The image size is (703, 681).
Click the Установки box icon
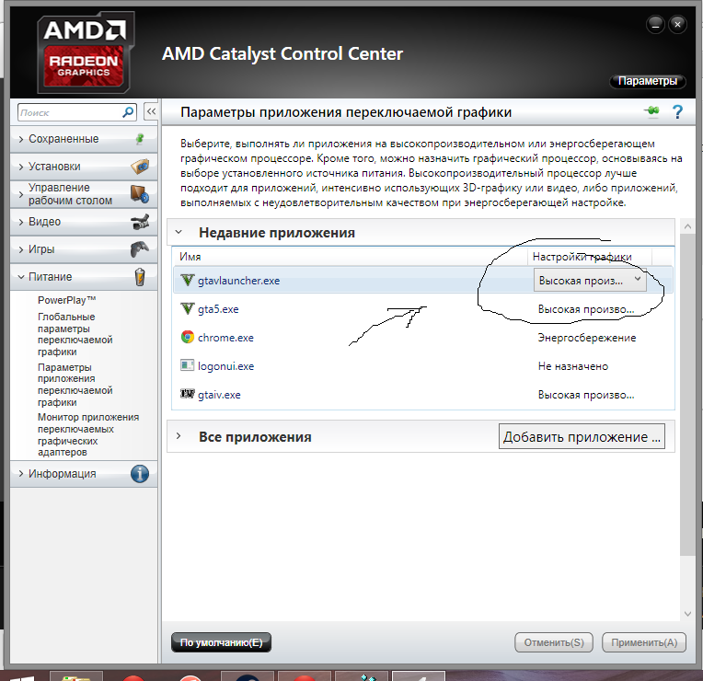pyautogui.click(x=140, y=167)
